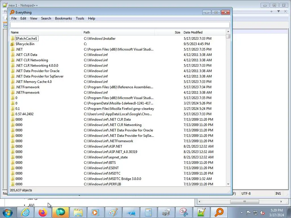This screenshot has width=291, height=218.
Task: Open Snipping Tool from the taskbar
Action: click(184, 212)
